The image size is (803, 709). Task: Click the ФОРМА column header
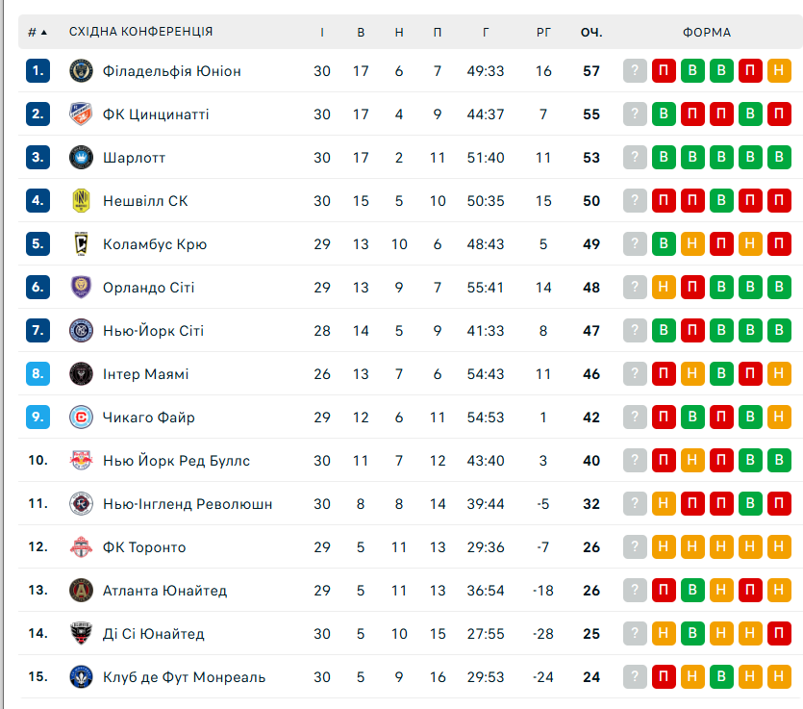[707, 32]
